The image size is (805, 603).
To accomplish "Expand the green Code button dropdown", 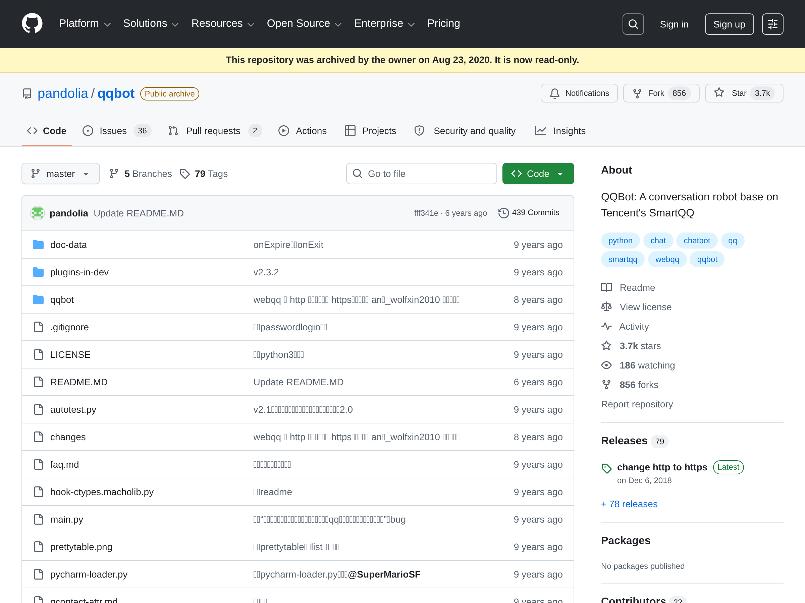I will pyautogui.click(x=538, y=174).
